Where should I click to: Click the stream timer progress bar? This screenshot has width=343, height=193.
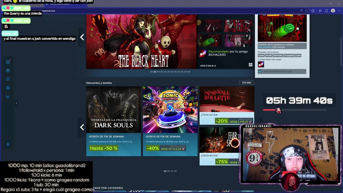[295, 110]
